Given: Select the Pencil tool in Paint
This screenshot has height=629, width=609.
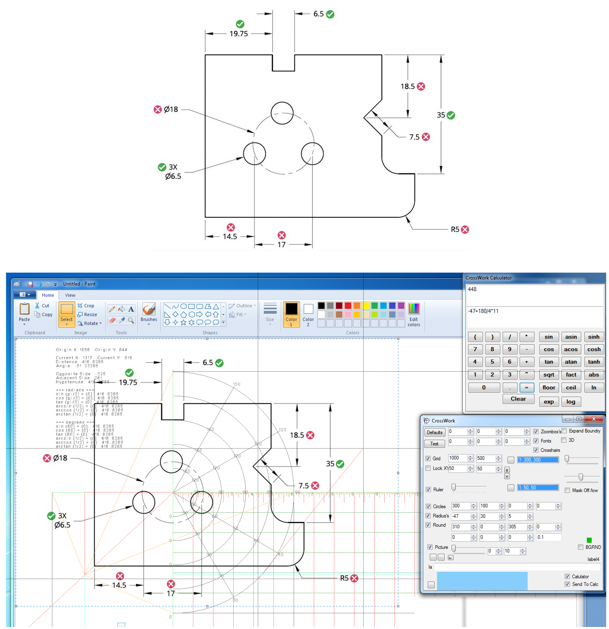Looking at the screenshot, I should 112,309.
